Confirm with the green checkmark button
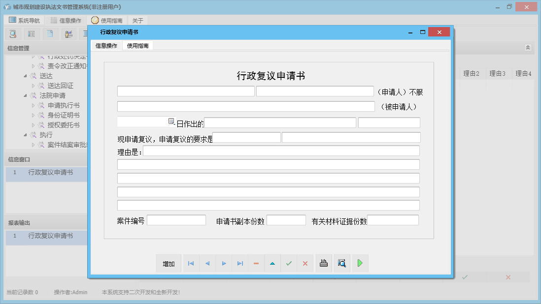This screenshot has width=541, height=304. tap(289, 264)
